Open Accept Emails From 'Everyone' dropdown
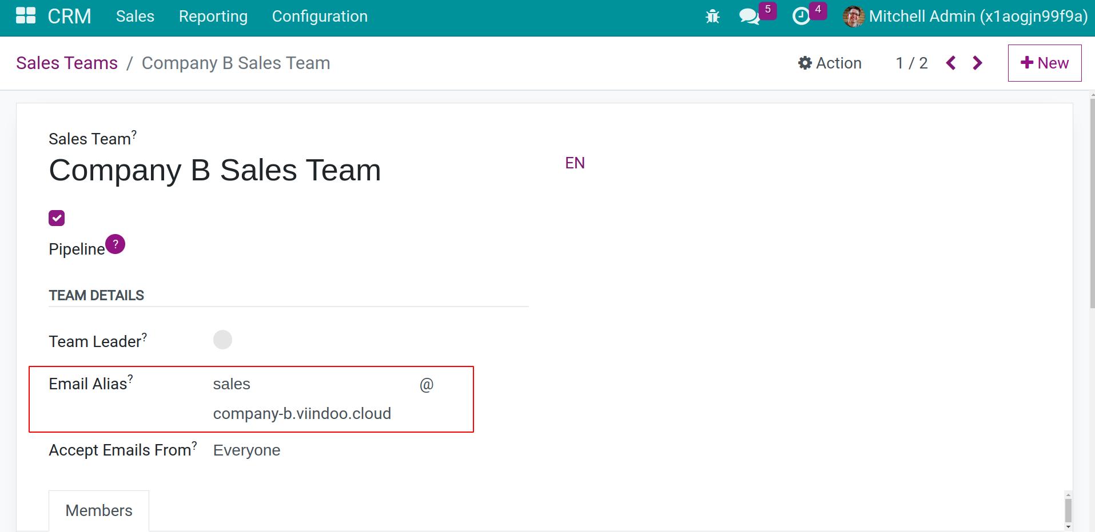 tap(246, 450)
